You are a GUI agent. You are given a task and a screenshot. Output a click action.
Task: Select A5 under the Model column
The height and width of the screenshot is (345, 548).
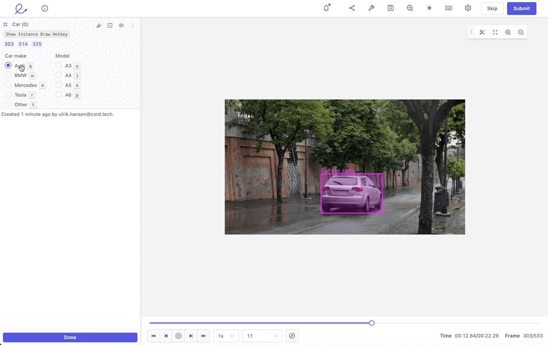[58, 85]
